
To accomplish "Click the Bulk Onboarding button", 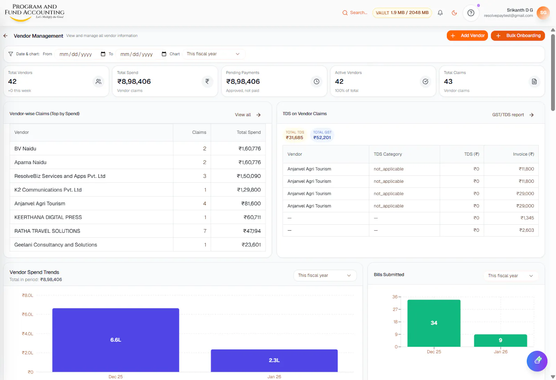I will click(518, 36).
